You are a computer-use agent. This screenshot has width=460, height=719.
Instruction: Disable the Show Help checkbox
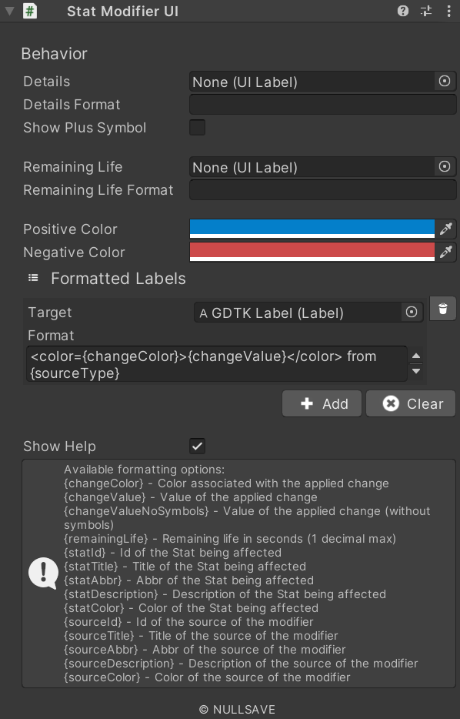click(197, 446)
